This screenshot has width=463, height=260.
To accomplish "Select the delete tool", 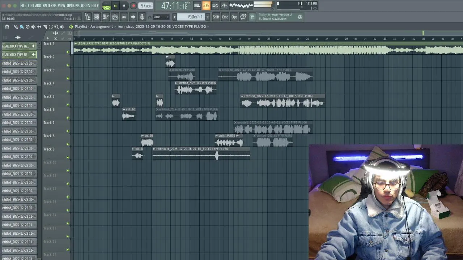I will [27, 27].
